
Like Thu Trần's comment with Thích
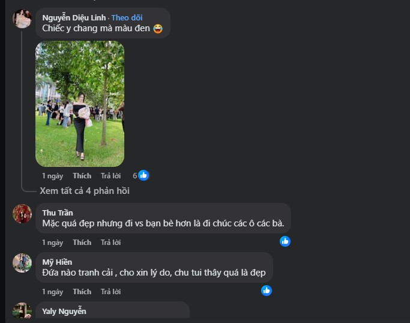pyautogui.click(x=82, y=243)
